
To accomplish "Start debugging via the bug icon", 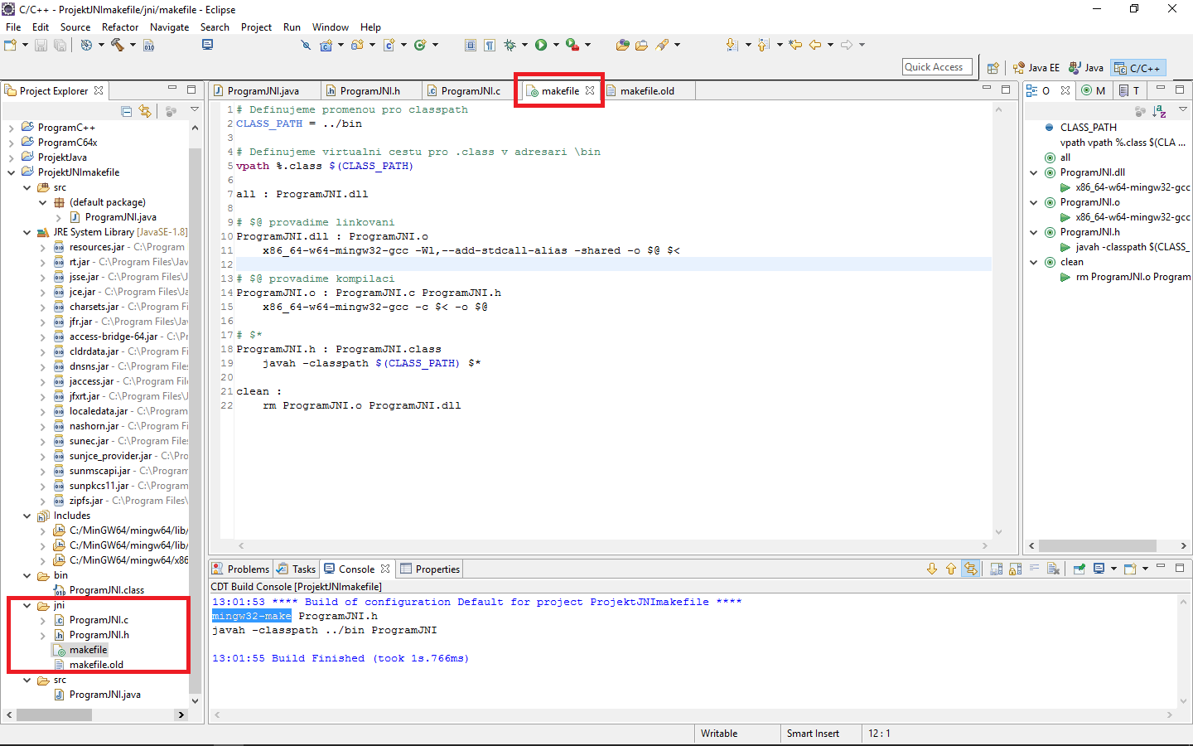I will coord(510,45).
